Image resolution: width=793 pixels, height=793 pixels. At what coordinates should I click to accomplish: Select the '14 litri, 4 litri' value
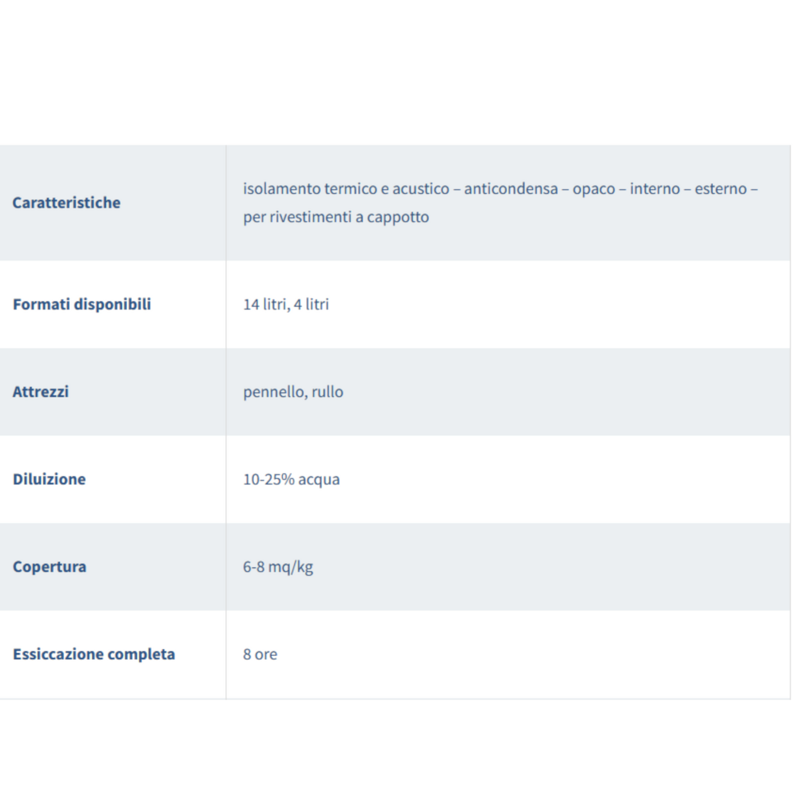(x=286, y=304)
